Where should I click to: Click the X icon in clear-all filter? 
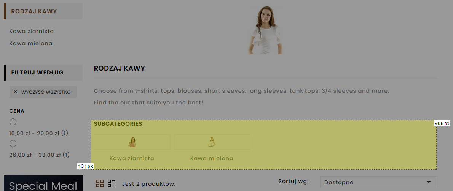pos(16,92)
